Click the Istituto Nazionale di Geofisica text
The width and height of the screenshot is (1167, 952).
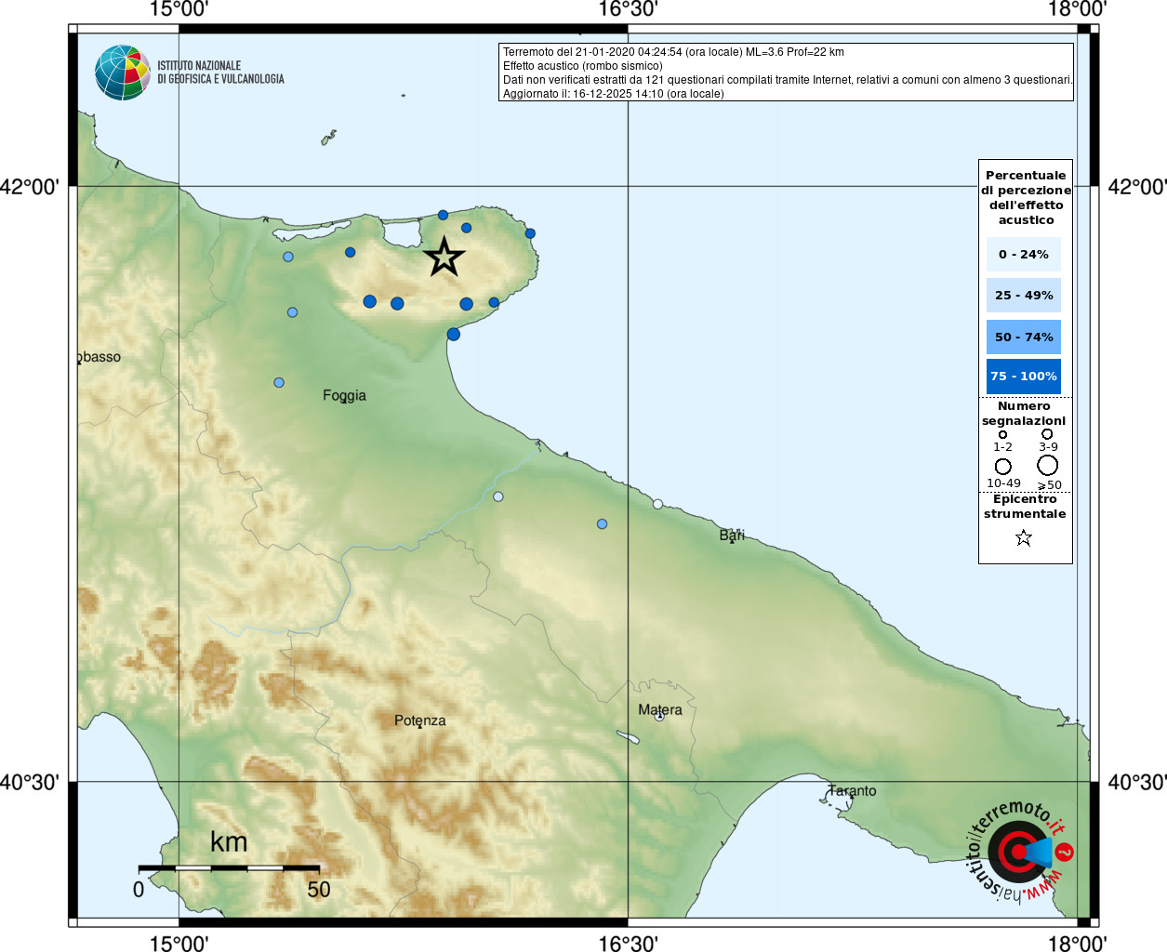point(220,73)
